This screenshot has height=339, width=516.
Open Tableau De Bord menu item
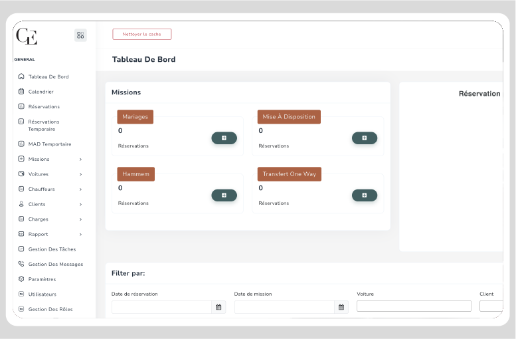point(49,76)
